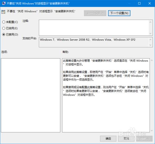The height and width of the screenshot is (144, 155).
Task: Click the 取消 button
Action: point(126,138)
